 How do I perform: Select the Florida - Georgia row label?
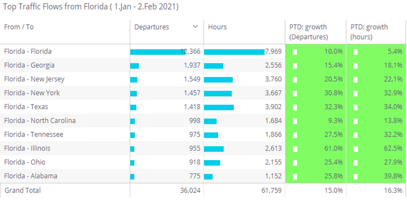pos(29,65)
